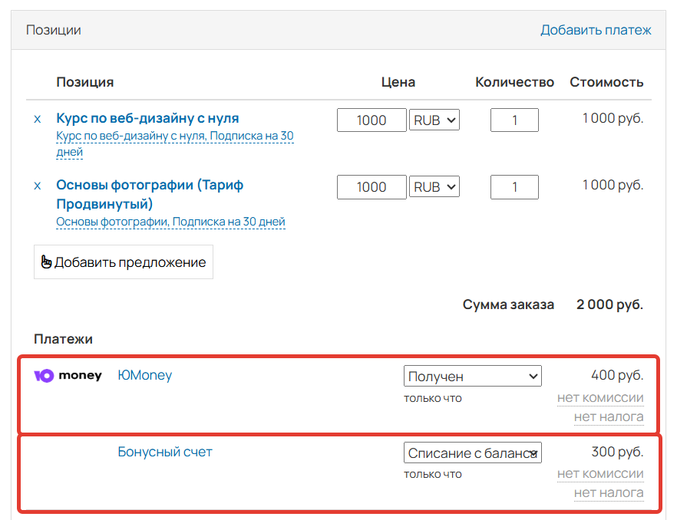Image resolution: width=677 pixels, height=520 pixels.
Task: Click только что under Получен status
Action: (433, 398)
